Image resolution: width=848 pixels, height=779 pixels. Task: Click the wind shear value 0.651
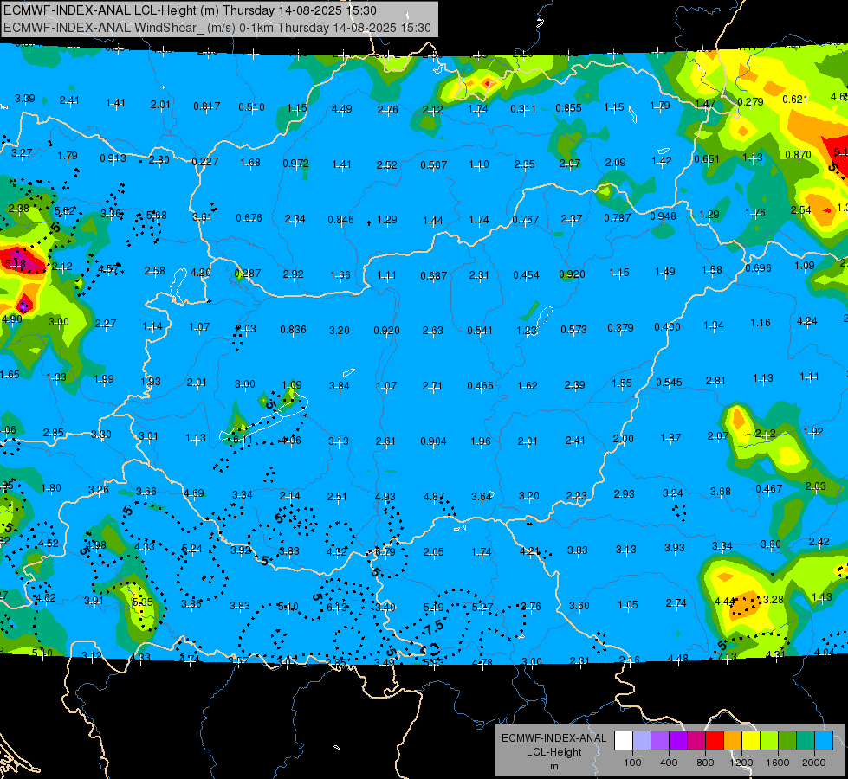[x=708, y=159]
